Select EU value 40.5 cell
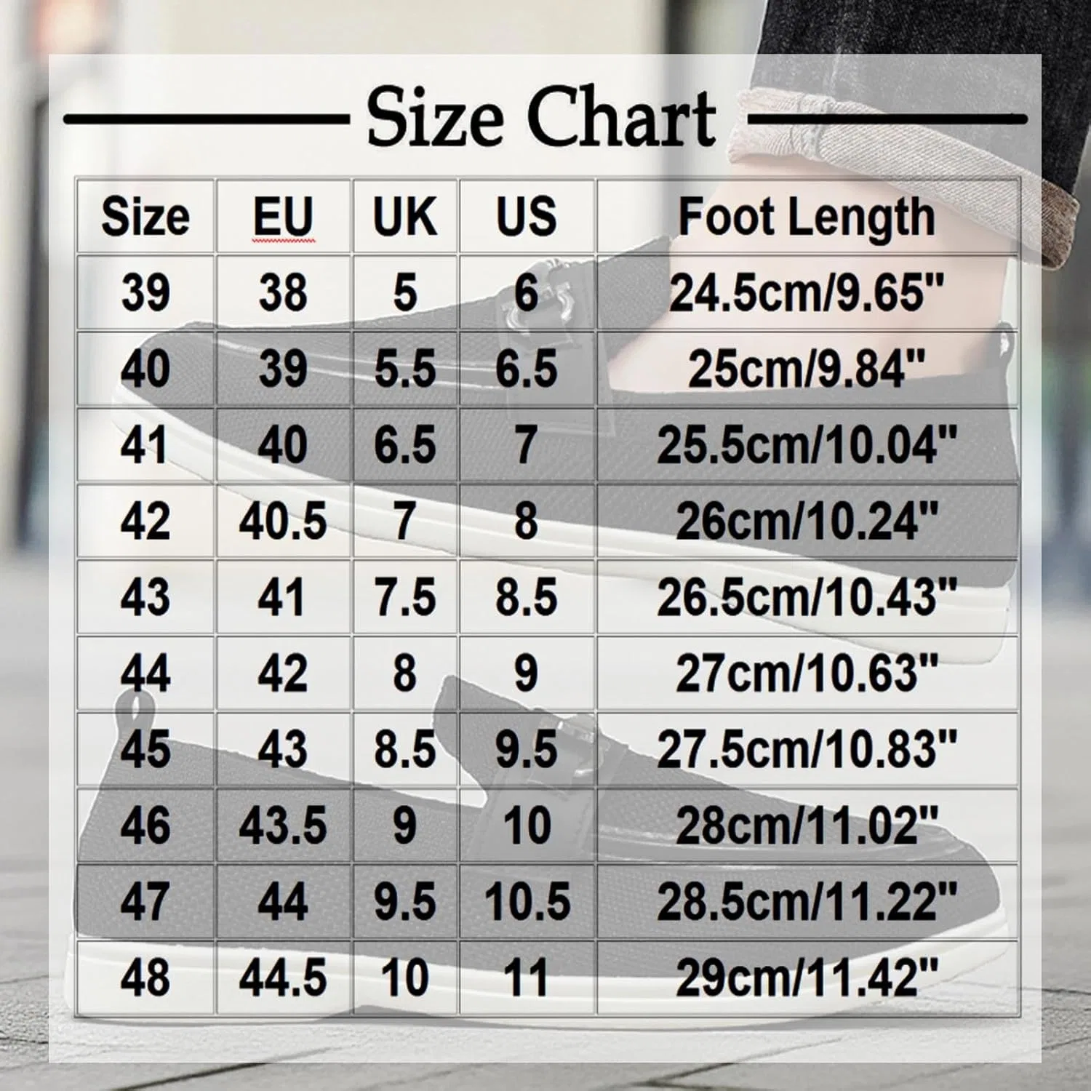The image size is (1091, 1091). click(284, 521)
